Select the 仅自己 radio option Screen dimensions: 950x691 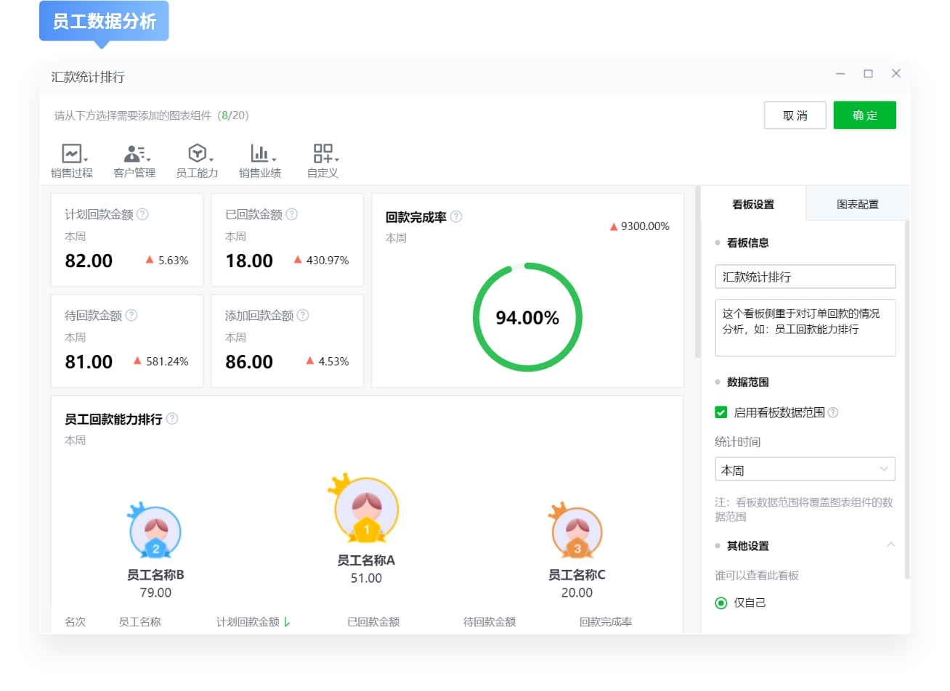[720, 602]
